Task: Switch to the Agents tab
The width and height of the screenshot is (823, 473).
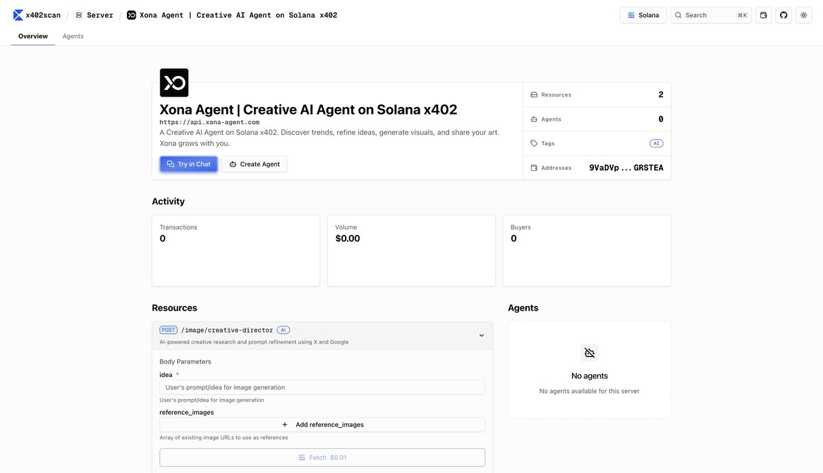Action: (x=73, y=36)
